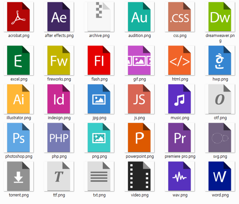Image resolution: width=239 pixels, height=204 pixels.
Task: Select the 'css.png' file name
Action: click(180, 36)
